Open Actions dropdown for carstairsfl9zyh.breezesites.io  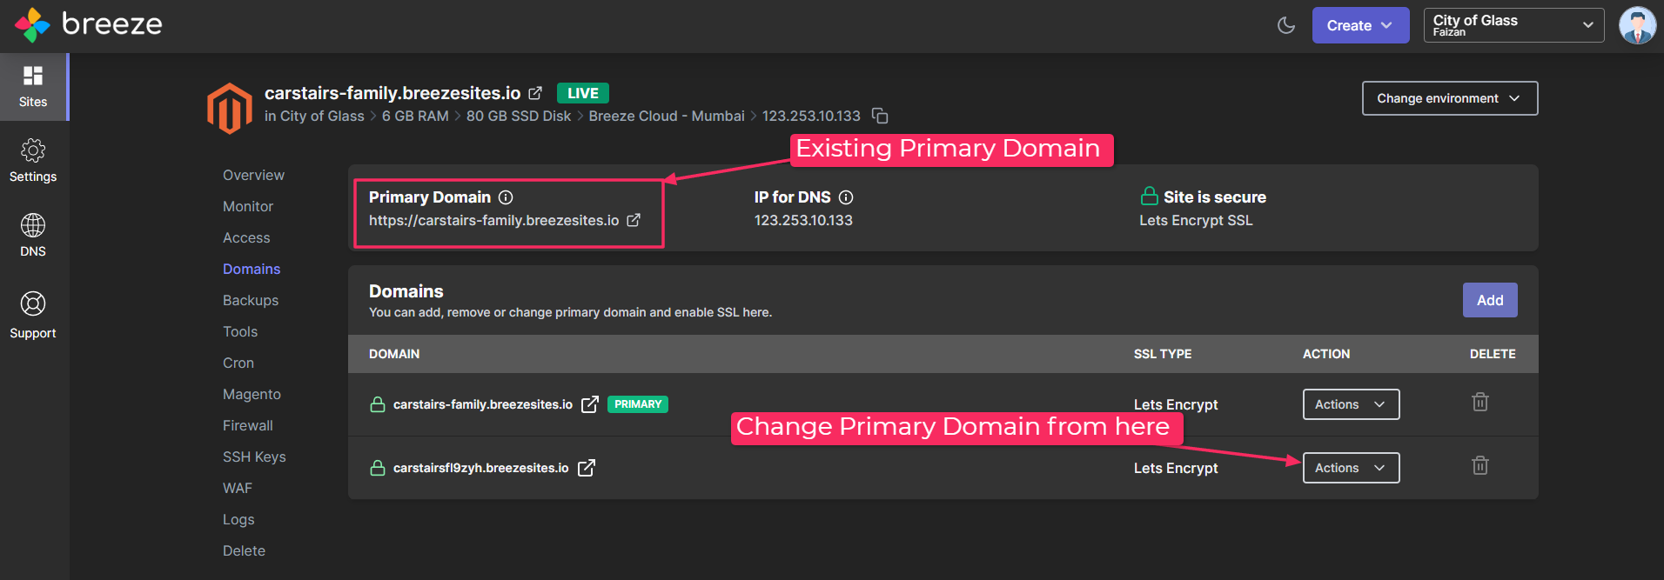[1351, 468]
